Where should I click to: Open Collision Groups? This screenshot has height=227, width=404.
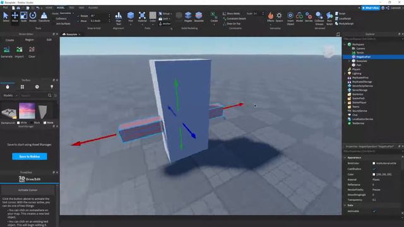click(319, 18)
